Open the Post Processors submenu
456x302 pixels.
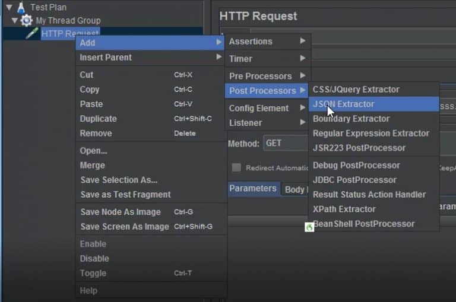pos(267,91)
